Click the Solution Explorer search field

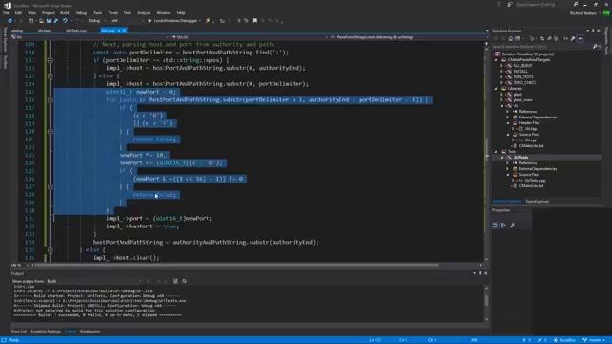pos(542,47)
